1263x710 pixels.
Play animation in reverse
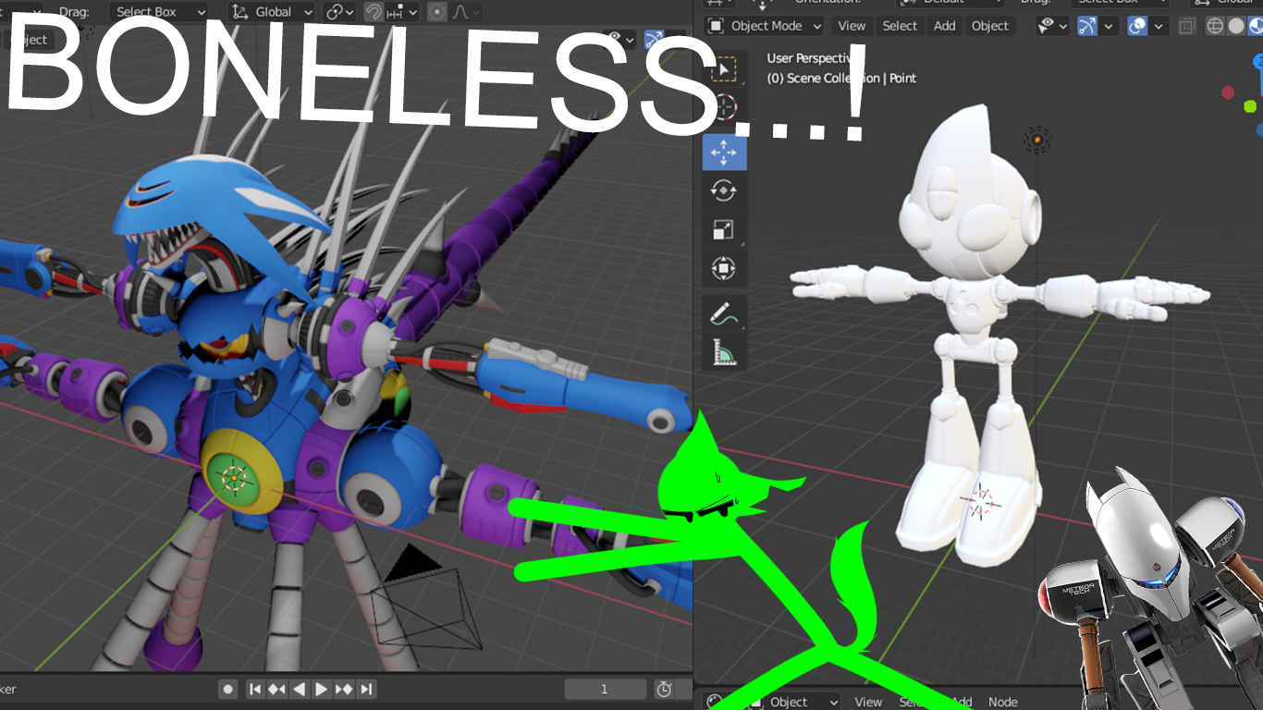[300, 689]
